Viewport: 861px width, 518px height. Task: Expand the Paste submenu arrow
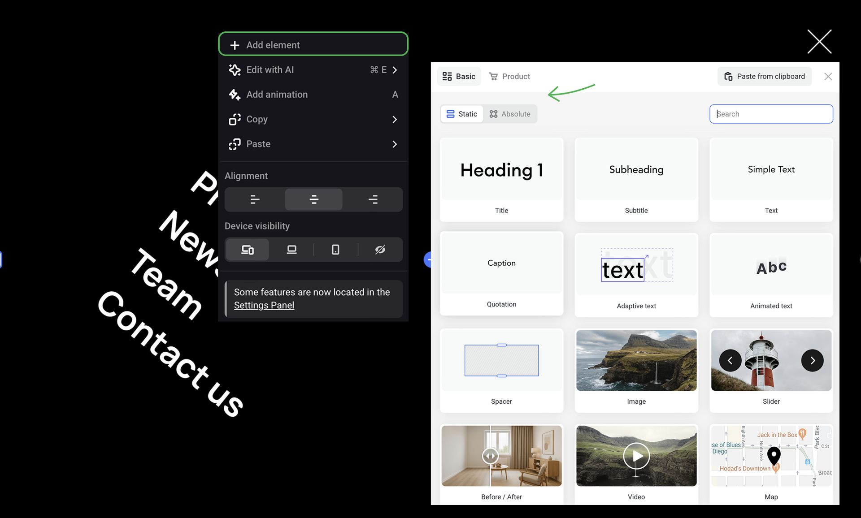pos(395,144)
